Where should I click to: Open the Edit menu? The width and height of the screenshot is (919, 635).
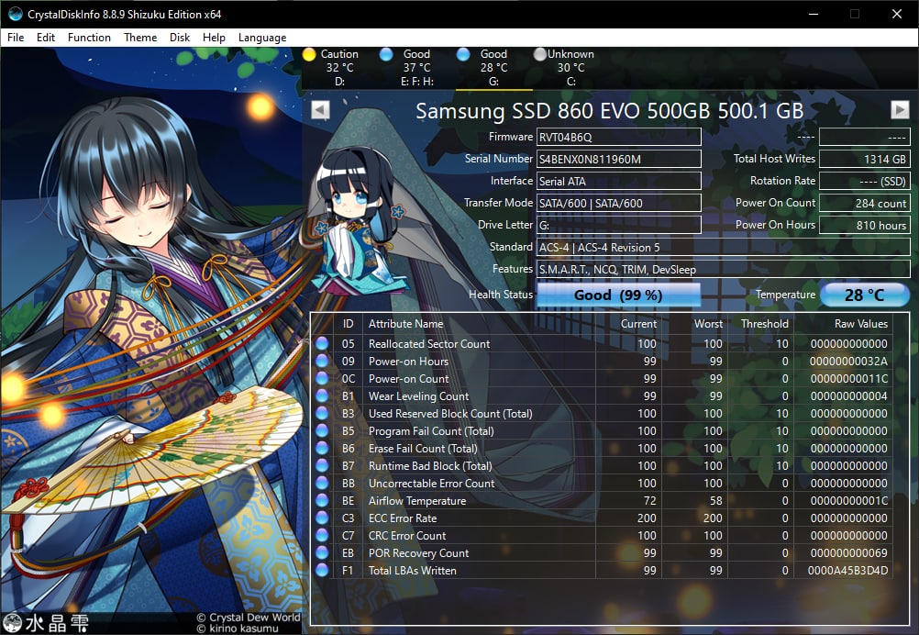[x=46, y=38]
